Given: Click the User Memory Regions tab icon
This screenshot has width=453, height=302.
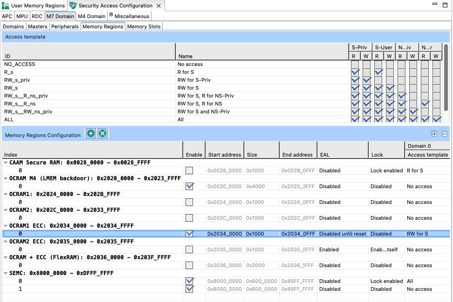Looking at the screenshot, I should coord(5,6).
